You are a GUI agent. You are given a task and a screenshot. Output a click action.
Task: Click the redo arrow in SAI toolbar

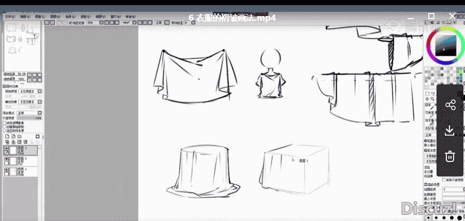(52, 23)
